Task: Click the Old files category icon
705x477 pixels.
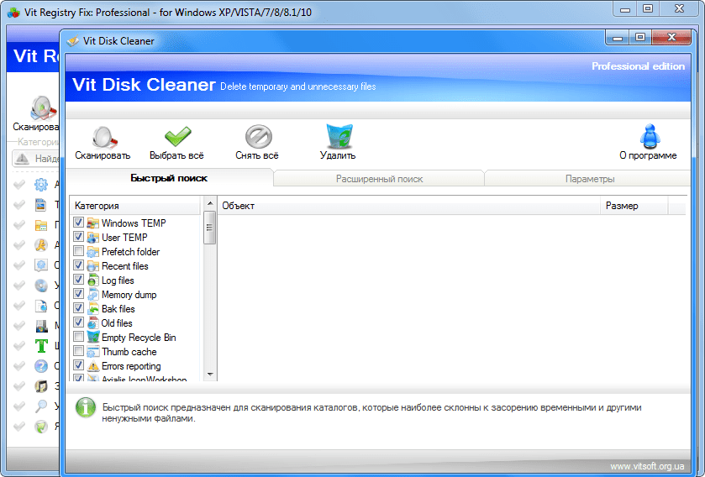Action: click(x=93, y=323)
